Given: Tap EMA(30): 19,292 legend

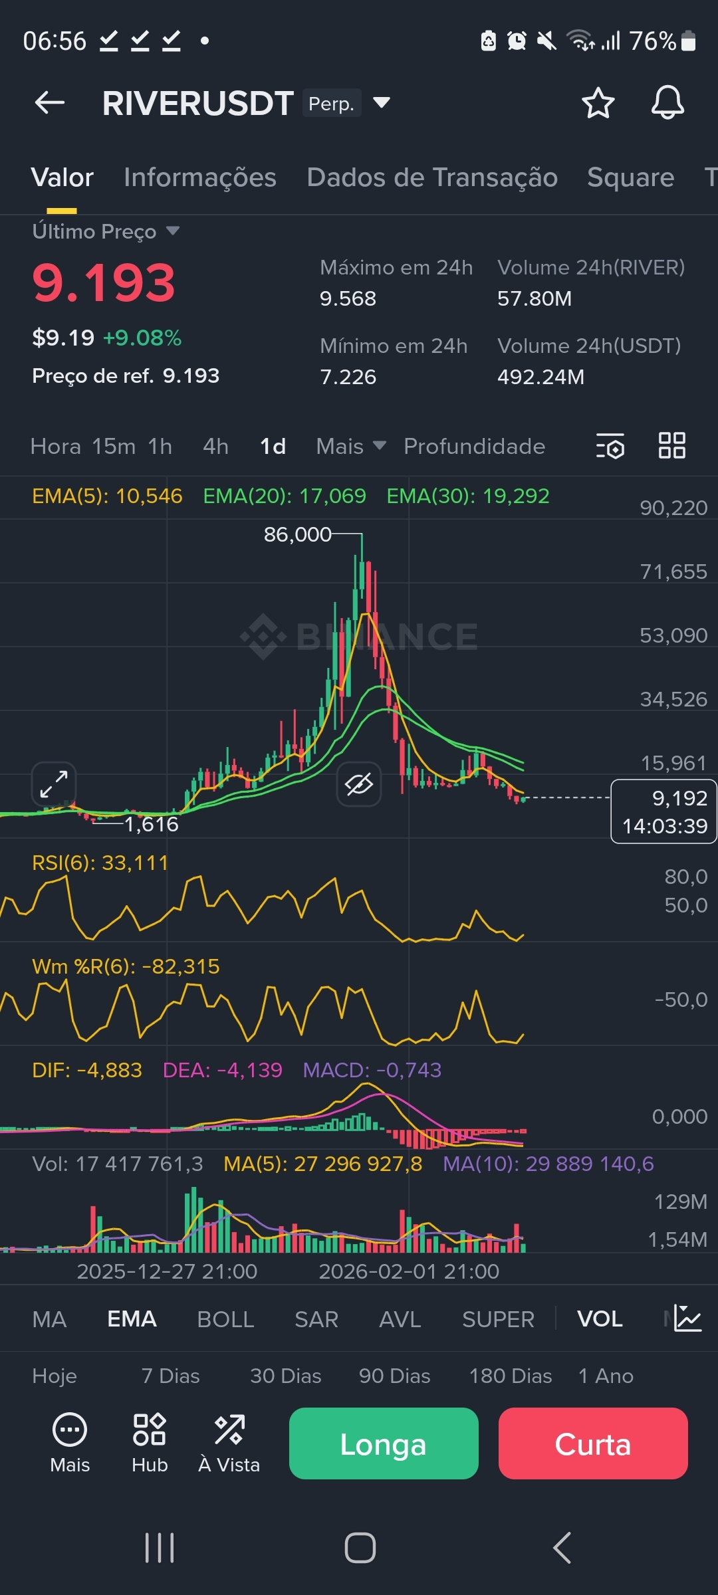Looking at the screenshot, I should pyautogui.click(x=468, y=496).
